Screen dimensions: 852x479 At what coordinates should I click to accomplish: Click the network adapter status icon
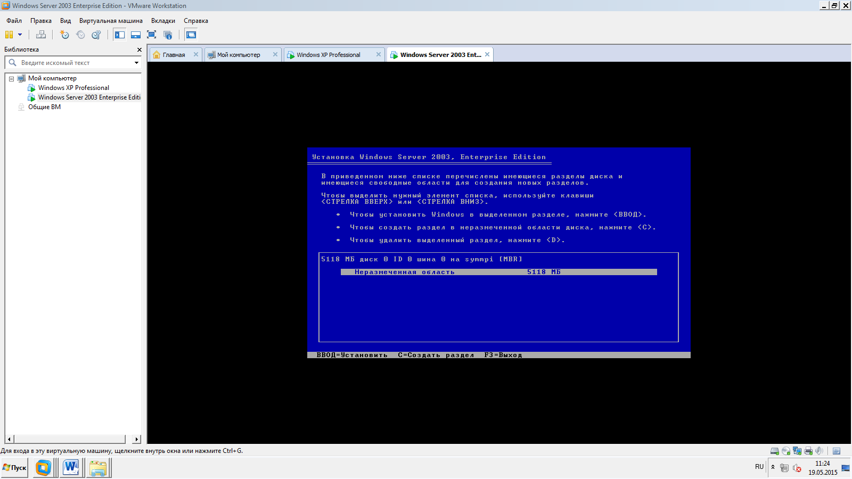pos(797,451)
